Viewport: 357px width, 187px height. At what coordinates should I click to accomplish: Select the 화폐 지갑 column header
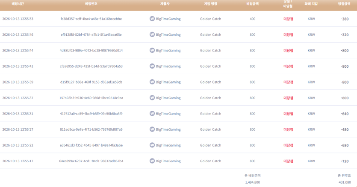[311, 4]
